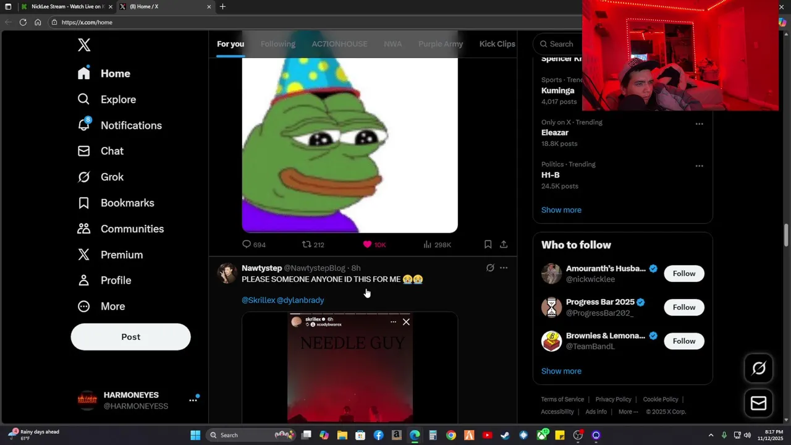
Task: Switch to the AC7IONHOUSE tab
Action: 339,44
